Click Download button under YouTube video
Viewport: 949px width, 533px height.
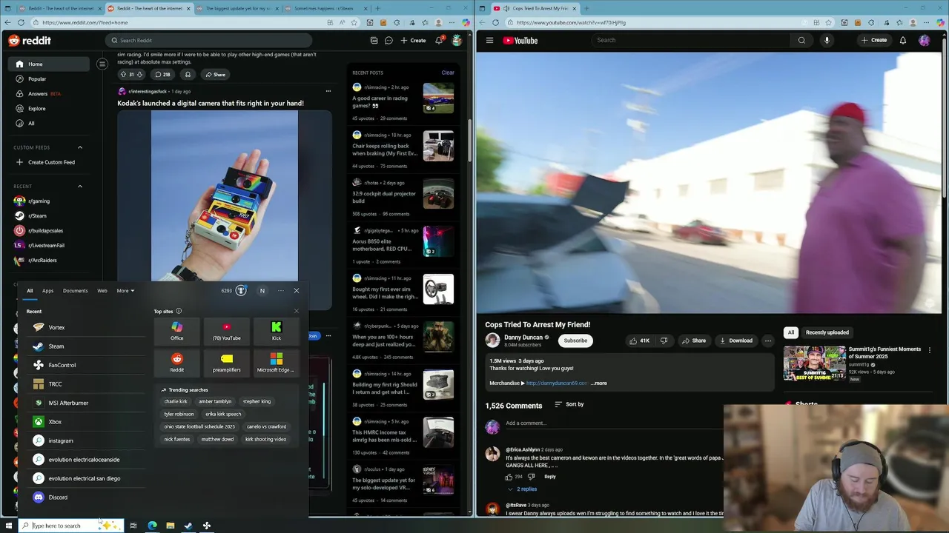[735, 341]
